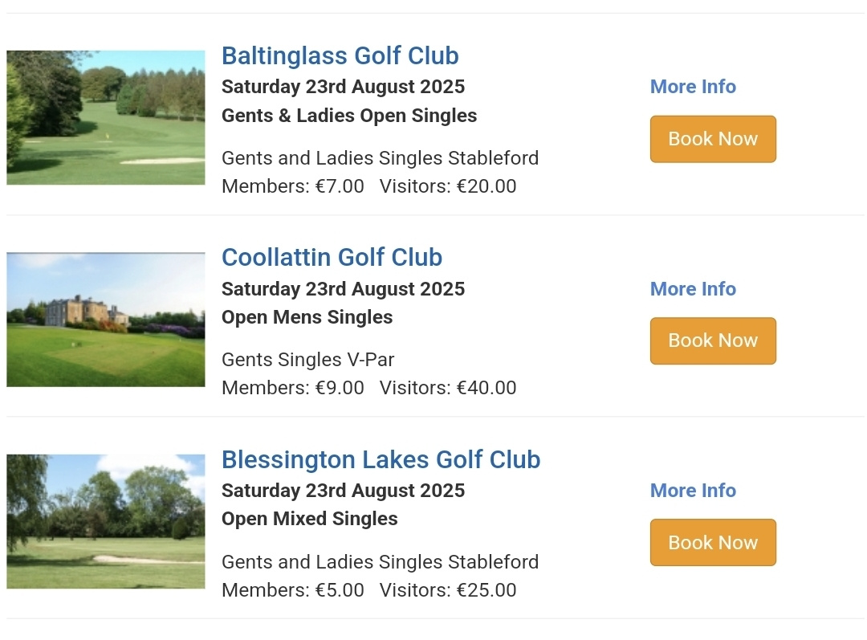
Task: Select the Baltinglass course photo thumbnail
Action: click(106, 117)
